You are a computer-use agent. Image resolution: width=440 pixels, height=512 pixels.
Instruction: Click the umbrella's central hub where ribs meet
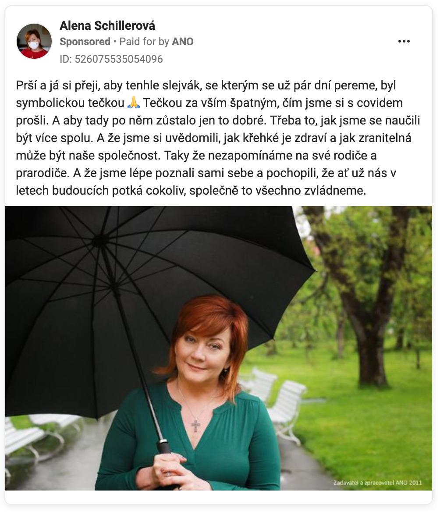pos(99,242)
